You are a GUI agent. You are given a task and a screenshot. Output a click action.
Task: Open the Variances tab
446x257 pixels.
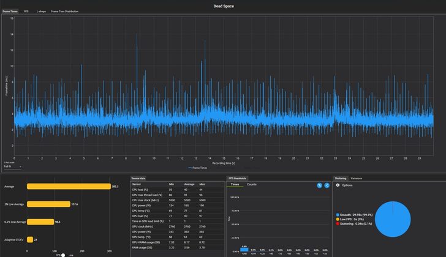(356, 178)
